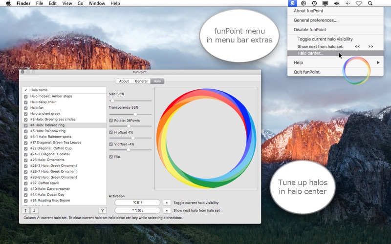Select Halo ancient greek row

64,114
